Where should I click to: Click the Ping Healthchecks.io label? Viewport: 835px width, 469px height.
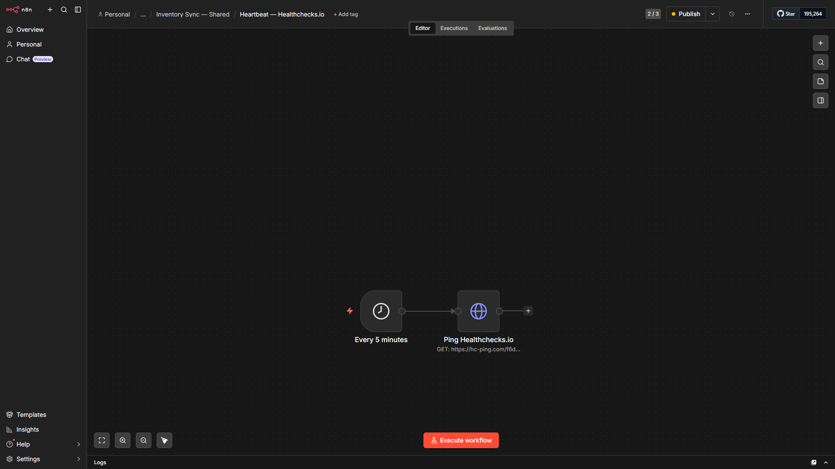pos(479,340)
